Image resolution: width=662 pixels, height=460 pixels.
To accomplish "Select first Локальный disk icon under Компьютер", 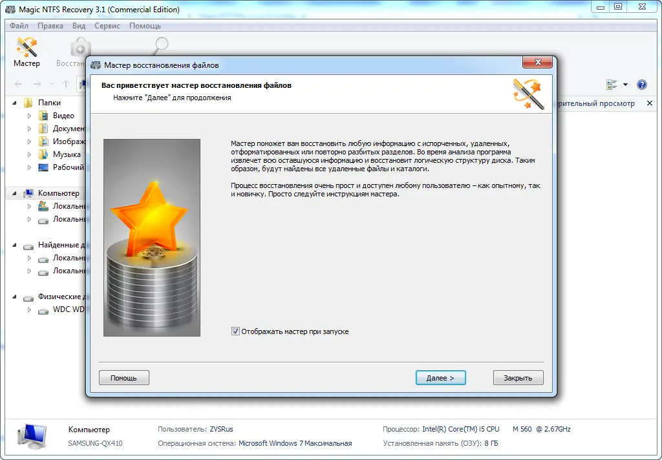I will (x=43, y=206).
